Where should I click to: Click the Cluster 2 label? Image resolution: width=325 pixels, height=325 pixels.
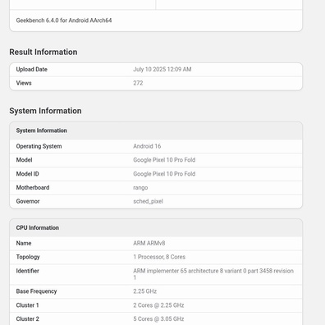tap(28, 319)
